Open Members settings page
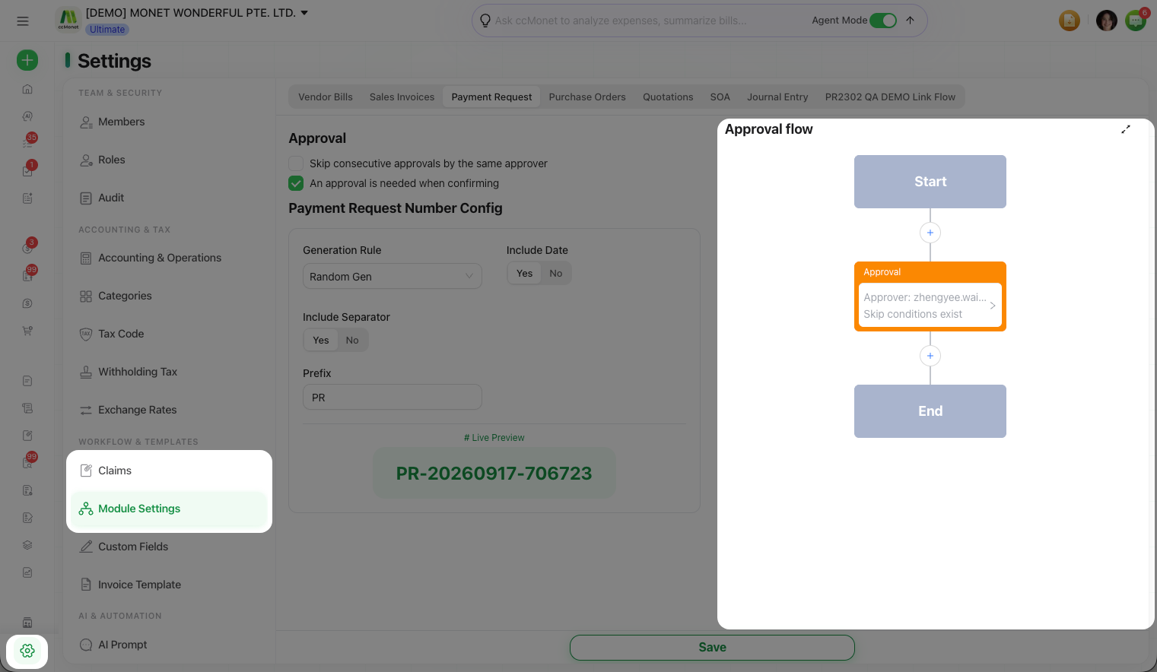Screen dimensions: 1157x672 pos(169,122)
